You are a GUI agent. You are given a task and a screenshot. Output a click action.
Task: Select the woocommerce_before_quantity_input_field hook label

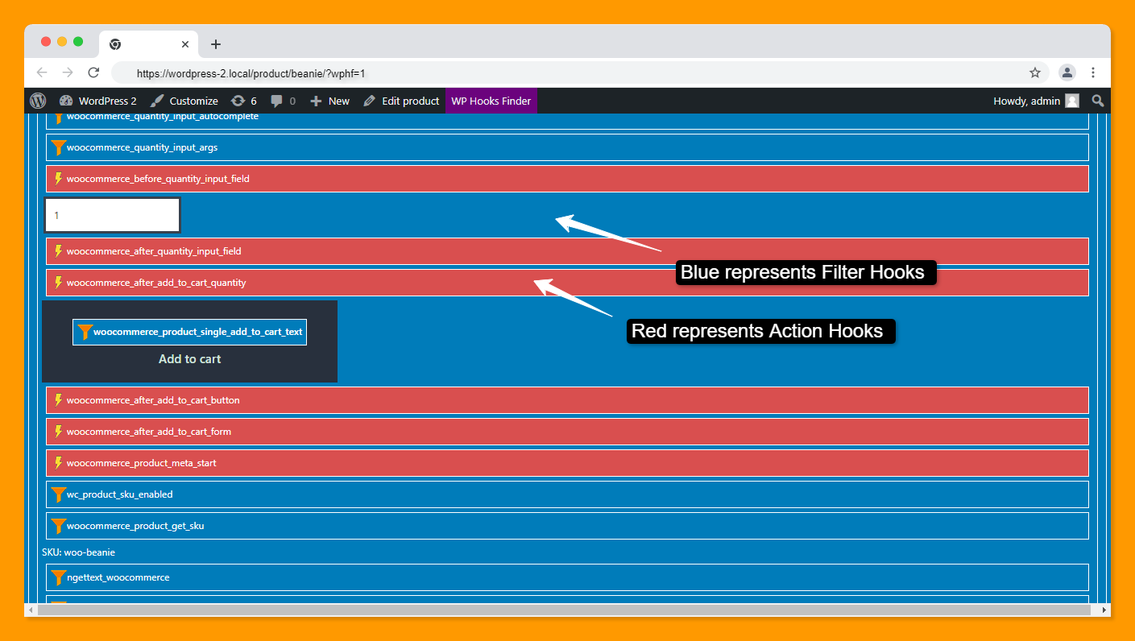pyautogui.click(x=158, y=179)
